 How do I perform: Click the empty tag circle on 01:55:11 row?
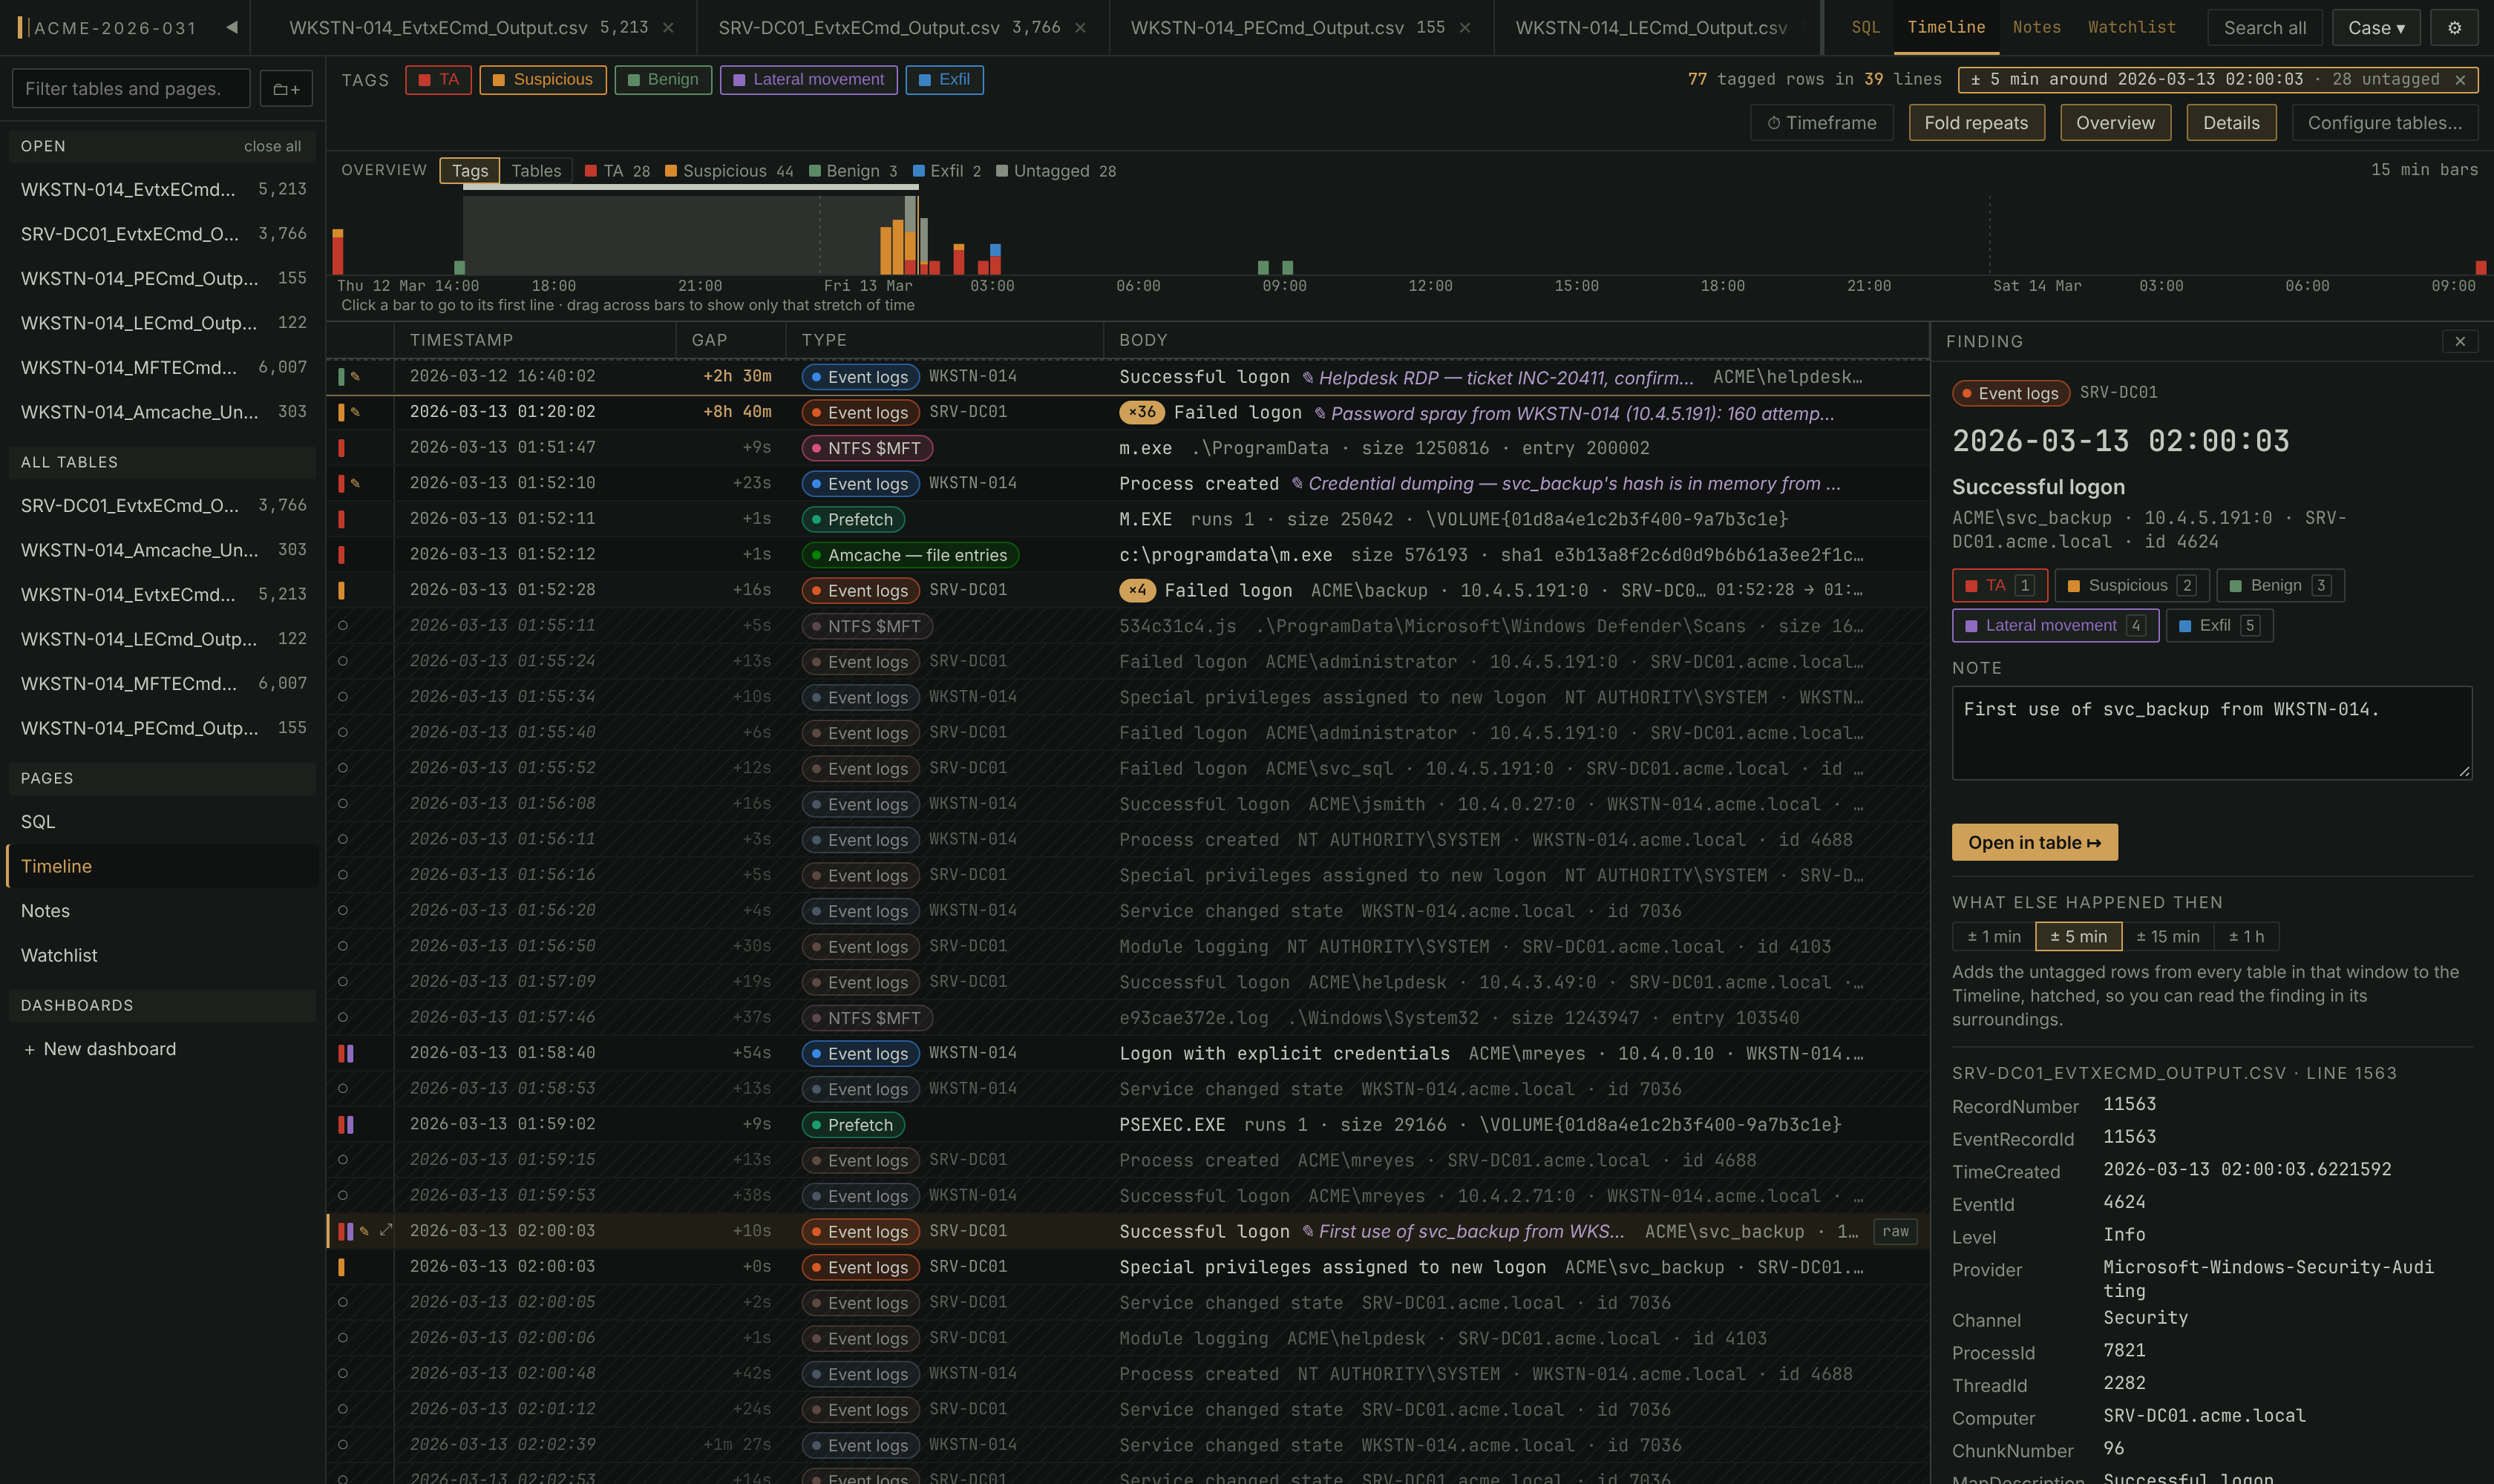(342, 626)
